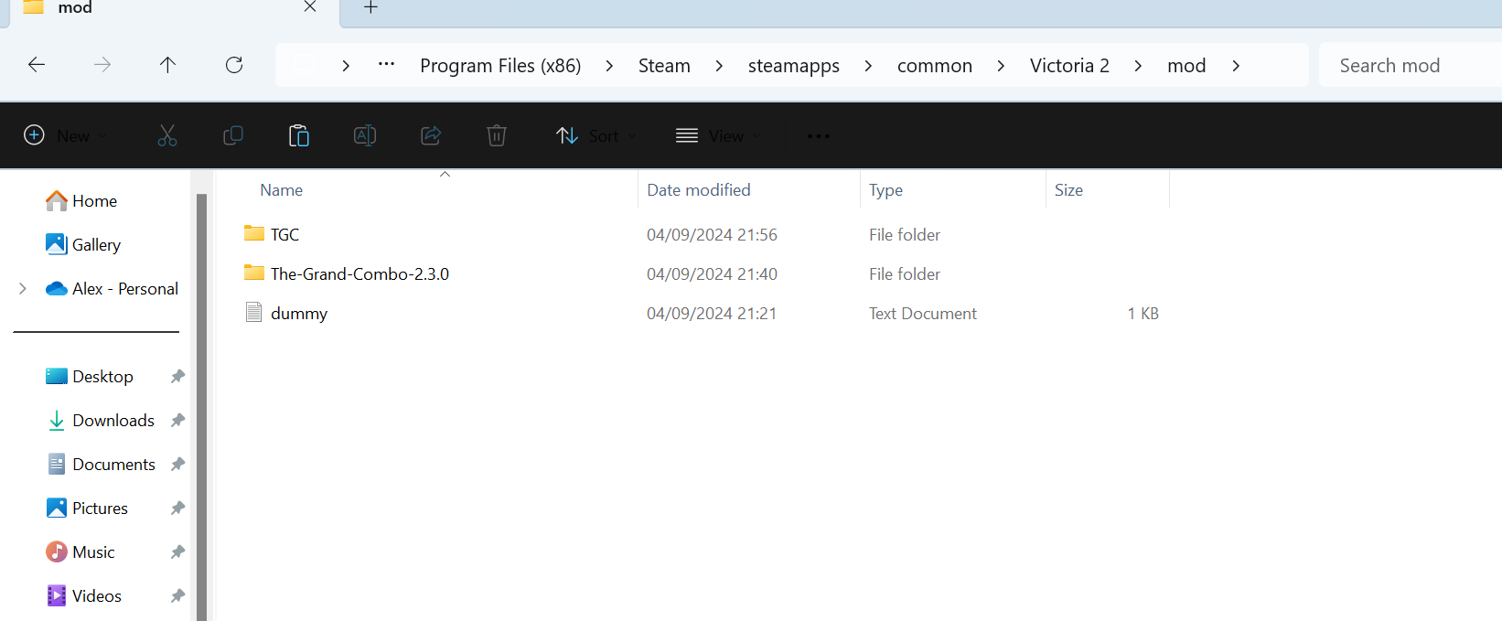Click the pin icon beside Documents
The image size is (1502, 621).
pos(177,464)
